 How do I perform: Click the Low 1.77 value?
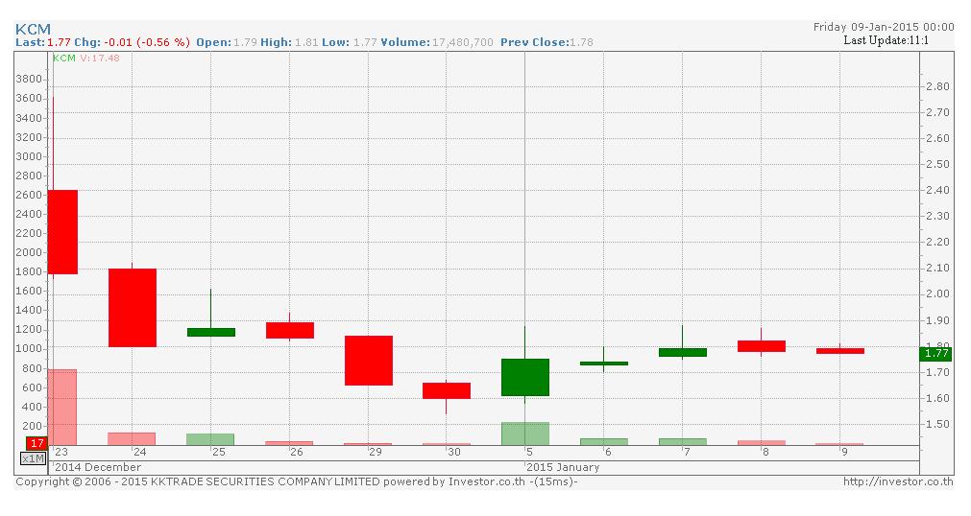[x=365, y=42]
